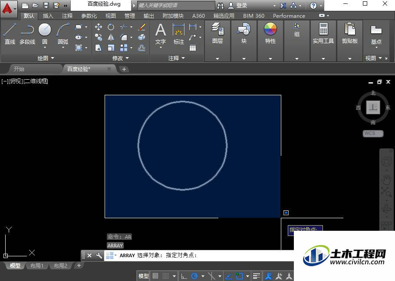
Task: Open dropdown under 块 panel
Action: pos(244,58)
